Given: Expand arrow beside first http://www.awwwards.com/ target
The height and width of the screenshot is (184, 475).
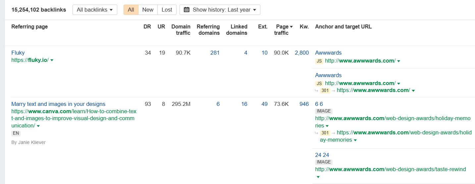Looking at the screenshot, I should coord(398,61).
